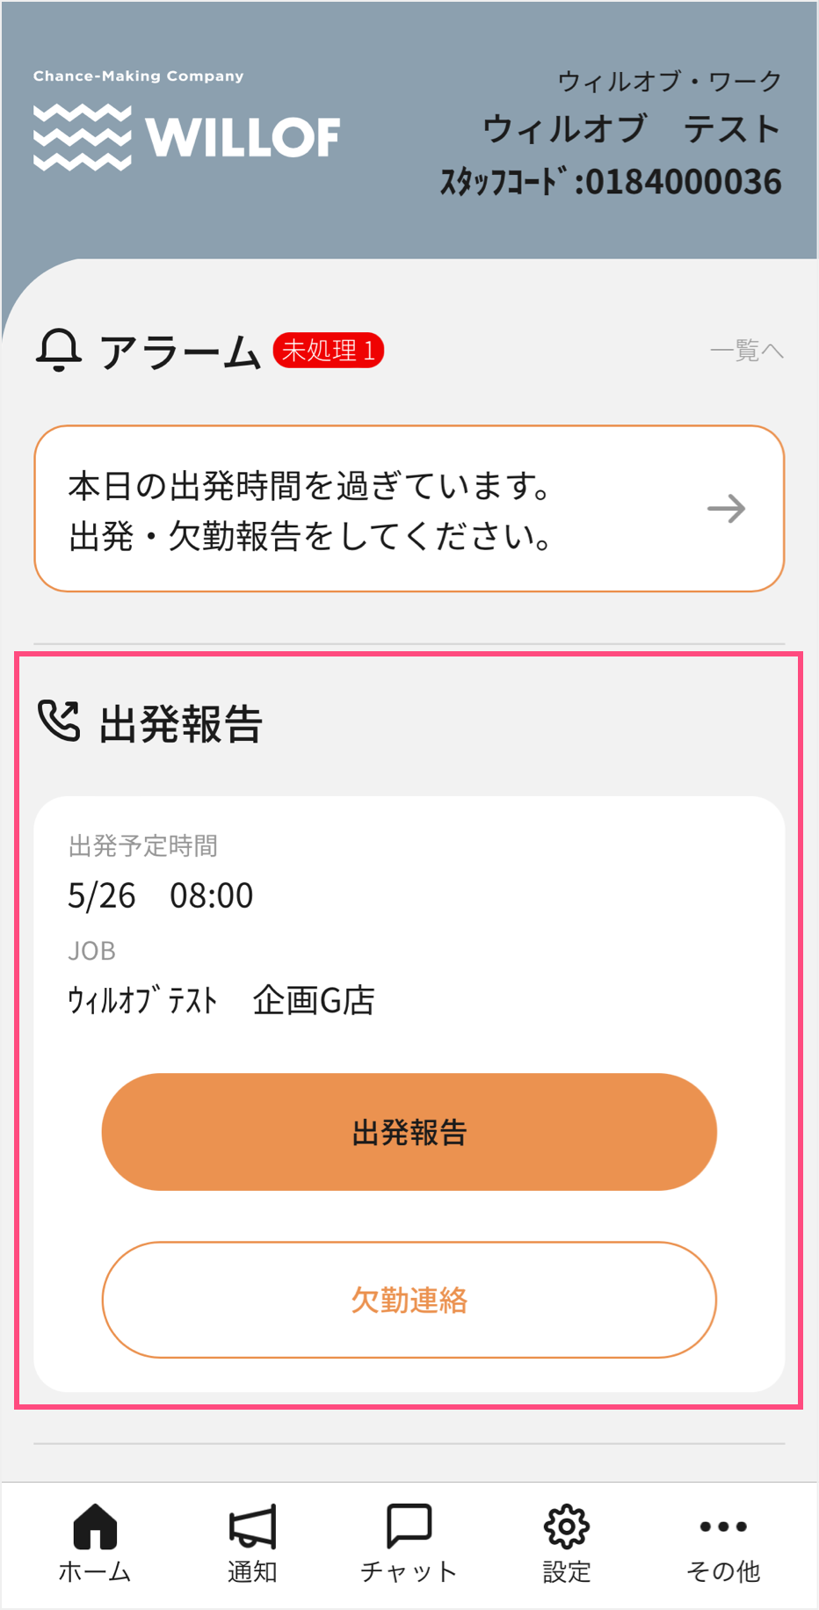Select the ホーム tab label

[x=95, y=1571]
